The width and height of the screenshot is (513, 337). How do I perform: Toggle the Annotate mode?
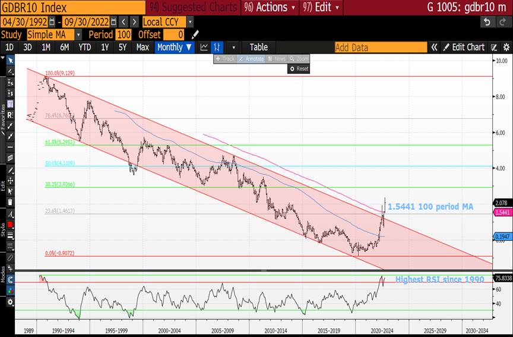click(x=251, y=59)
